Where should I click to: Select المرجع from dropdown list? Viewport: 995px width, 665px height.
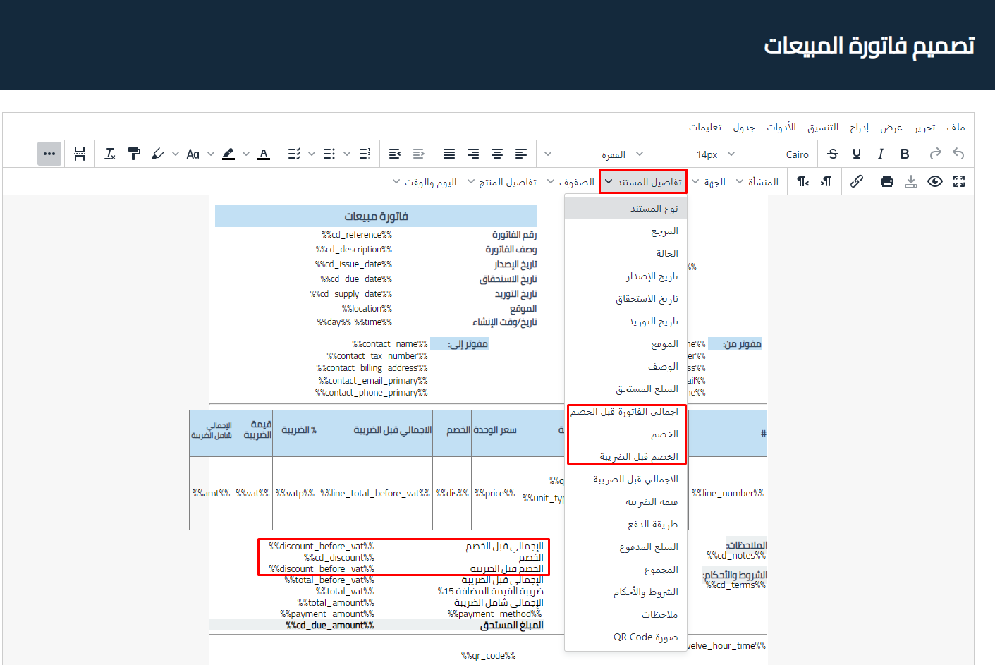pos(626,231)
